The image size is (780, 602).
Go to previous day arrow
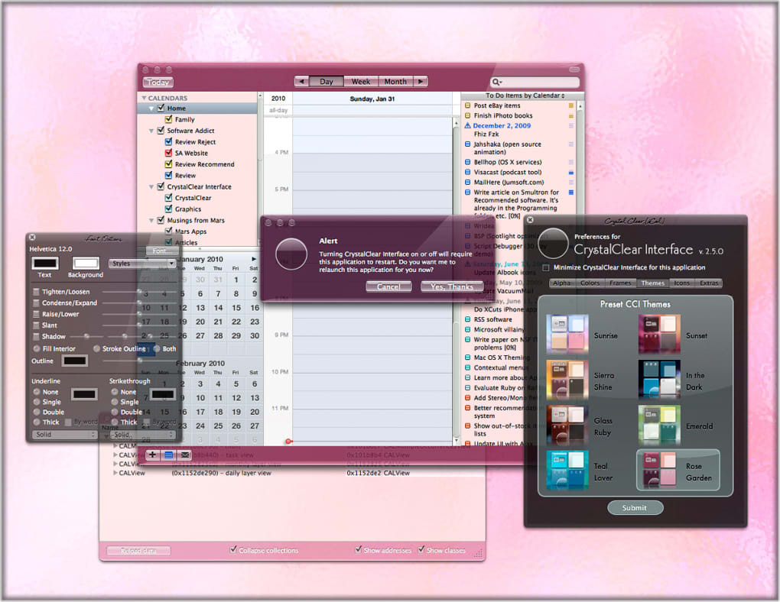tap(302, 82)
